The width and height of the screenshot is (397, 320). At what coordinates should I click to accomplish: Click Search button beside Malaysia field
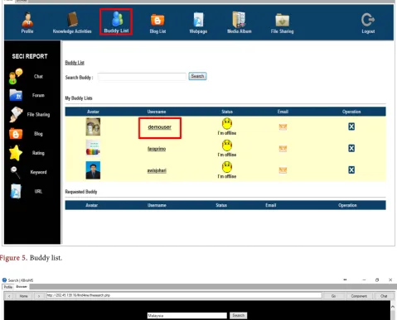238,315
